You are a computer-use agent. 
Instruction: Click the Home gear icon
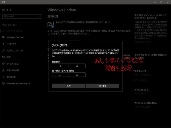4,10
